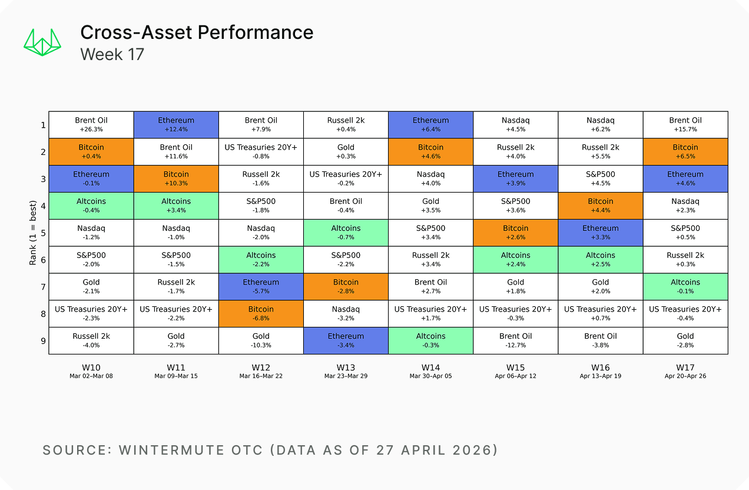The height and width of the screenshot is (490, 749).
Task: Click the Week 17 subtitle
Action: (112, 54)
